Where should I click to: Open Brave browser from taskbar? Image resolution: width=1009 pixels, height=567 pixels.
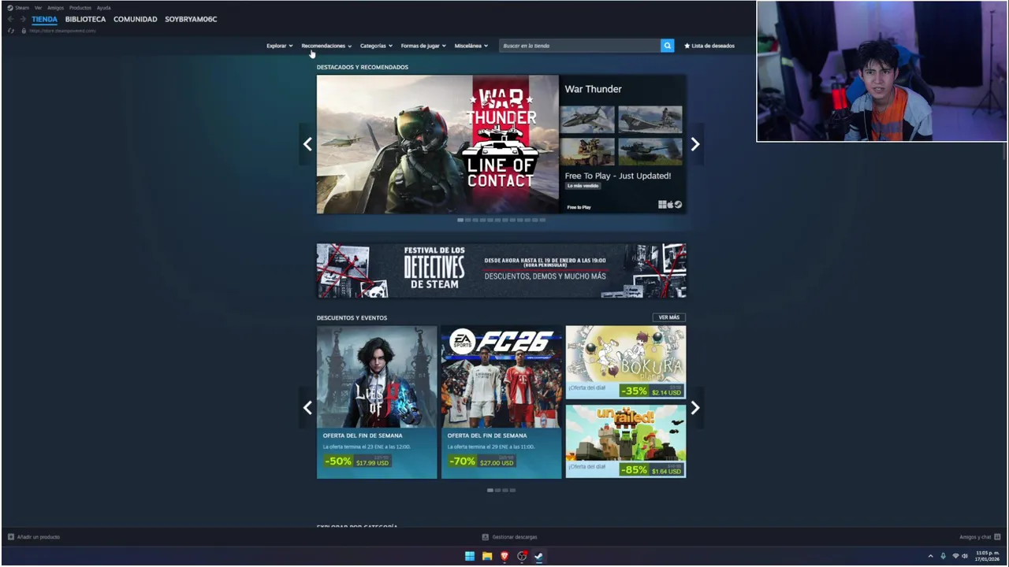pos(504,556)
